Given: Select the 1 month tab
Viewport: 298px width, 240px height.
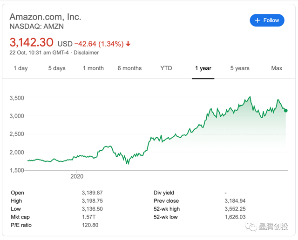Looking at the screenshot, I should pos(93,68).
